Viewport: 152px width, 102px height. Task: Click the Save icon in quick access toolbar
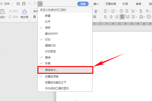pyautogui.click(x=18, y=4)
